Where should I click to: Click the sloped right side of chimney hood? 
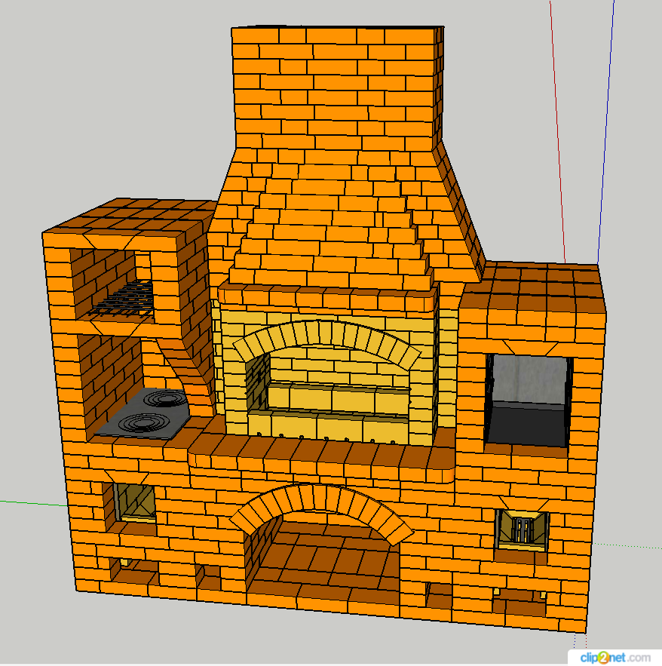460,204
